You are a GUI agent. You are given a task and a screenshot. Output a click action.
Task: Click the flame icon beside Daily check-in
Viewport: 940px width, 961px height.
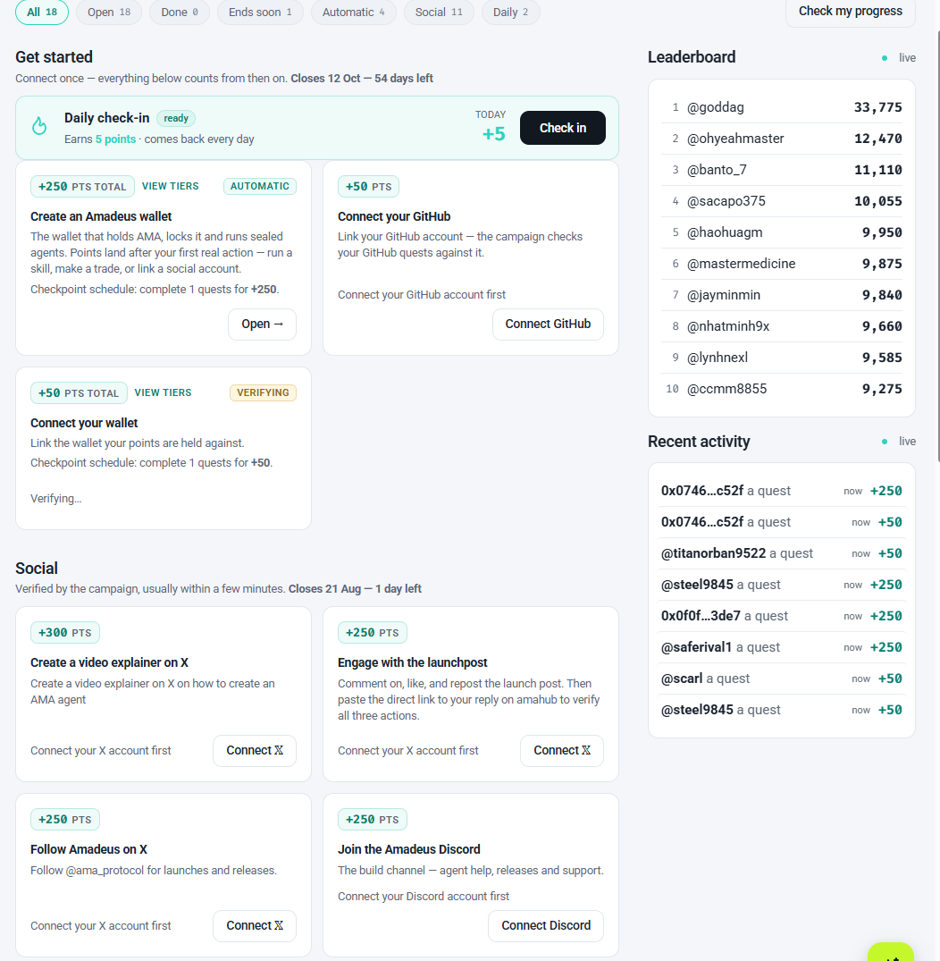coord(39,126)
